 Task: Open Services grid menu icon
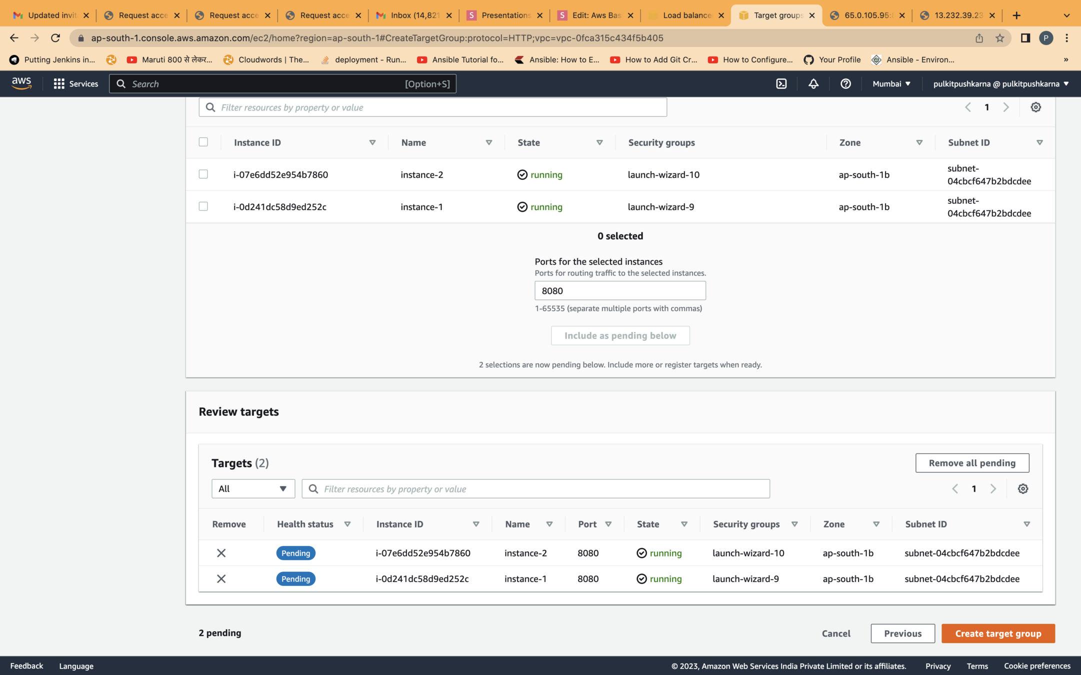point(59,84)
